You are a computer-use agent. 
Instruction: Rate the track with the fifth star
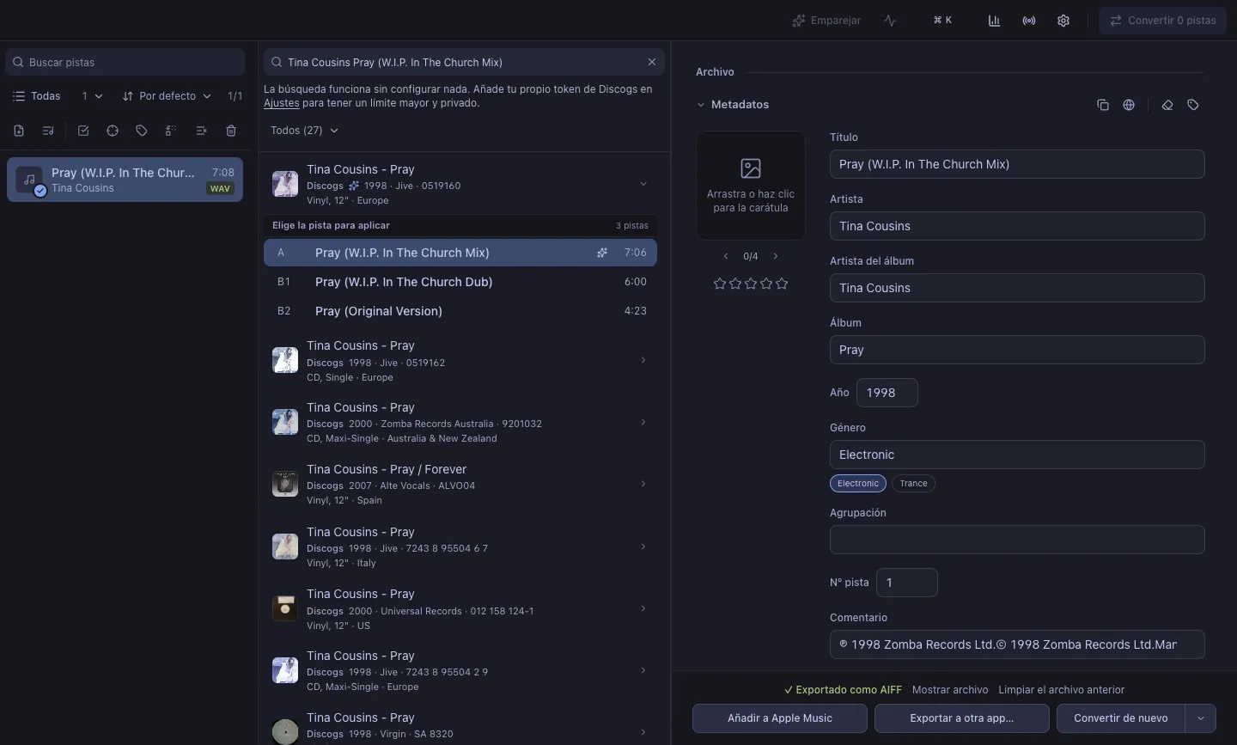(782, 284)
